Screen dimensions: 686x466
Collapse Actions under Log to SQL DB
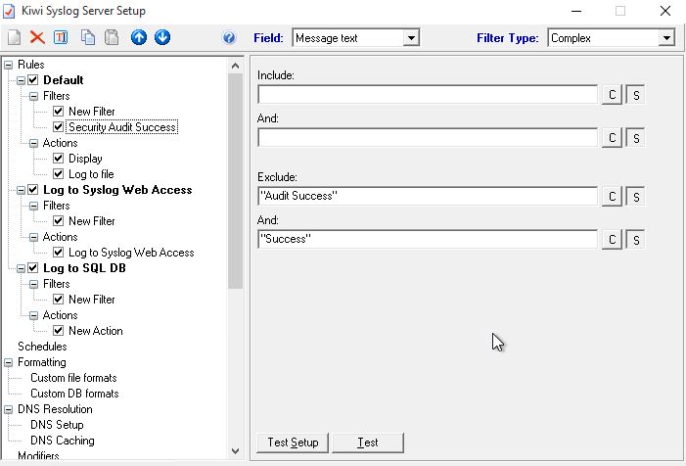click(33, 315)
